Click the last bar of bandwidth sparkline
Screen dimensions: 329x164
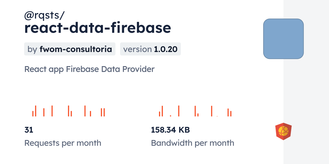click(x=231, y=114)
